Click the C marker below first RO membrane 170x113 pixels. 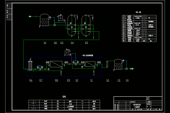tap(63, 69)
